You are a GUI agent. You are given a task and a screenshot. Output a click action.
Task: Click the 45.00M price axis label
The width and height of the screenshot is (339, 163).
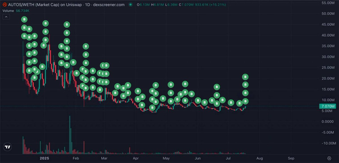pos(328,24)
